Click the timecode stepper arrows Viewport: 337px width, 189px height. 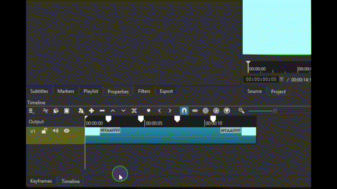click(x=281, y=79)
